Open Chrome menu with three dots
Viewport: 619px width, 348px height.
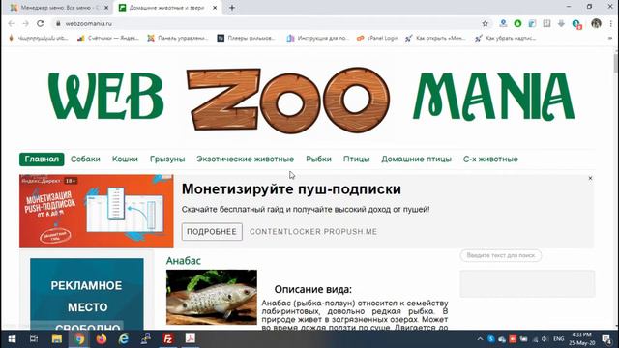610,23
